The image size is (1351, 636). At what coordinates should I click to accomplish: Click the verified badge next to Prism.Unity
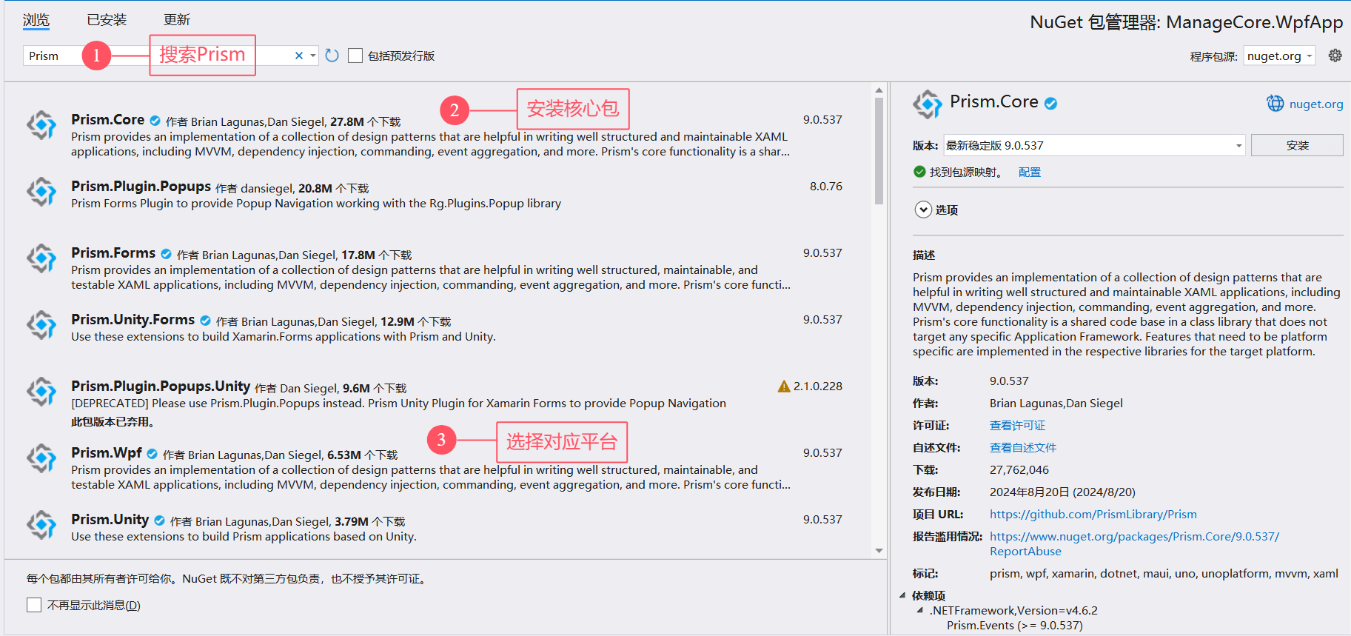point(159,520)
